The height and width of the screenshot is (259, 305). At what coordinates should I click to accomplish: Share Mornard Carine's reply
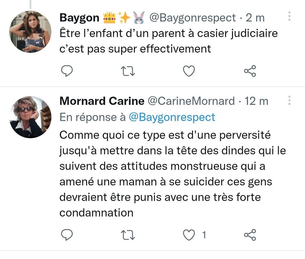coord(250,235)
